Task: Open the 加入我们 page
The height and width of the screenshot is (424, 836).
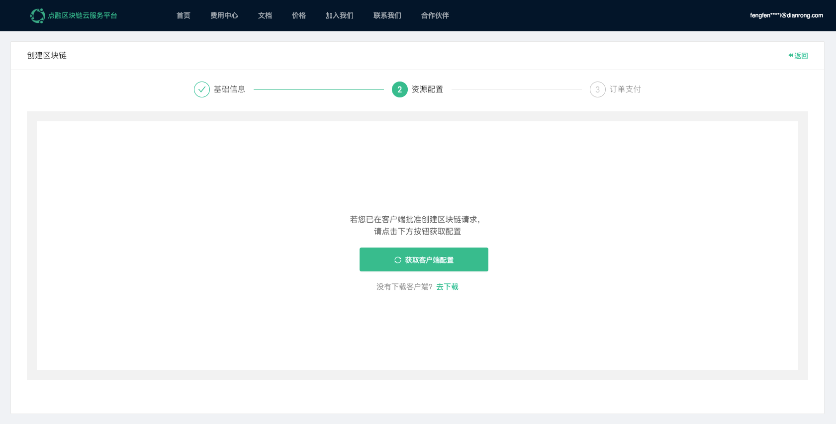Action: (340, 15)
